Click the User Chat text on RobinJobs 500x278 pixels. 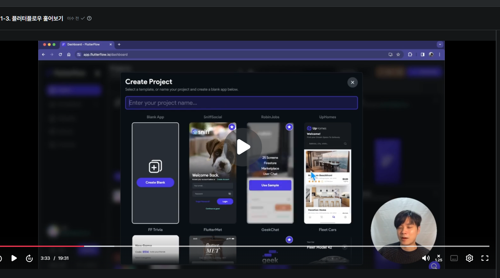click(270, 174)
